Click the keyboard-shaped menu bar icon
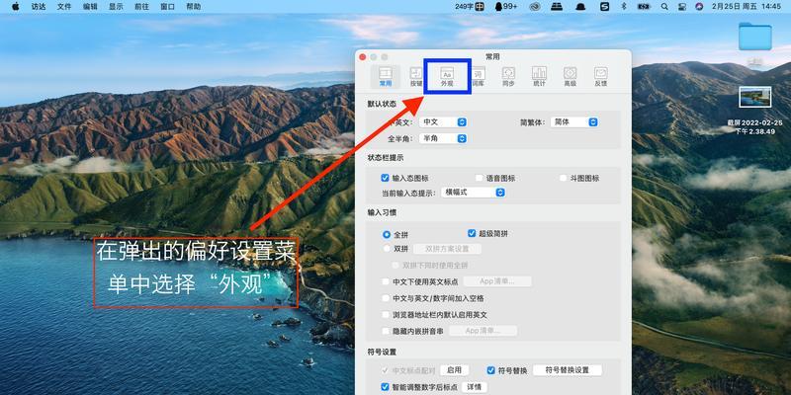The height and width of the screenshot is (395, 791). click(557, 7)
